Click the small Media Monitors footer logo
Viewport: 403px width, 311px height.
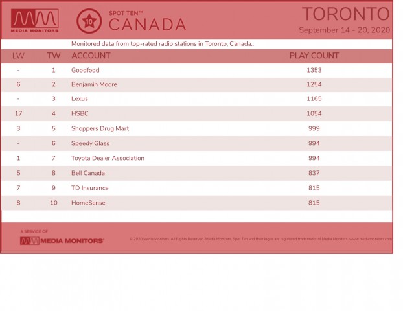62,241
